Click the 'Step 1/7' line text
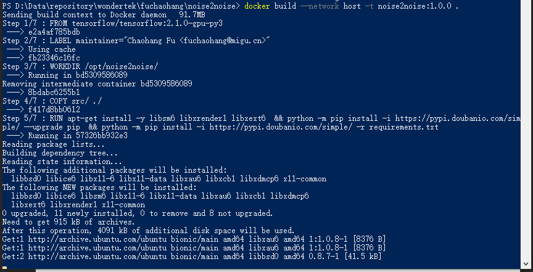533x272 pixels. 112,23
